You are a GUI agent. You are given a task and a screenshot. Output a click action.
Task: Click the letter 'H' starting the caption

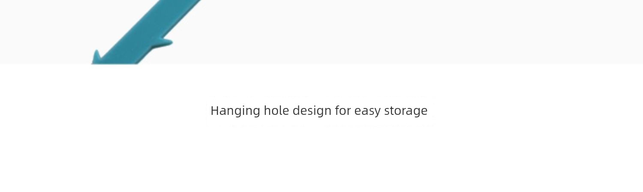(215, 110)
